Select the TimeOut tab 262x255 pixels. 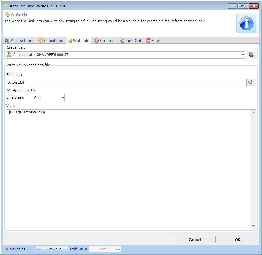[x=131, y=41]
